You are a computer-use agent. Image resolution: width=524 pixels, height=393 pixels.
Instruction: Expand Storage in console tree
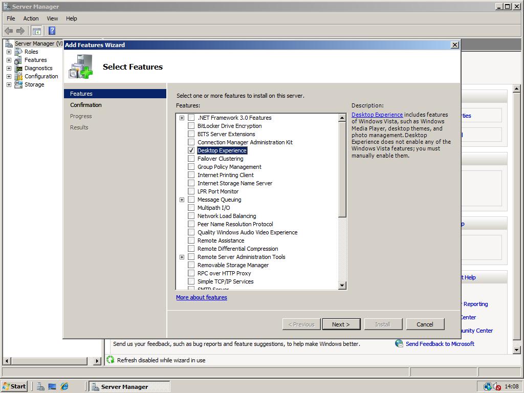[9, 84]
